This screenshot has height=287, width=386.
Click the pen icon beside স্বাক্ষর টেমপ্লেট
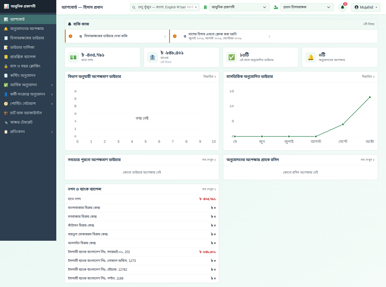pos(6,123)
